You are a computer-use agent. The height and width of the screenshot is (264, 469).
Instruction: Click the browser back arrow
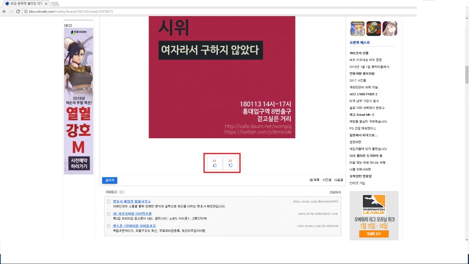click(4, 11)
